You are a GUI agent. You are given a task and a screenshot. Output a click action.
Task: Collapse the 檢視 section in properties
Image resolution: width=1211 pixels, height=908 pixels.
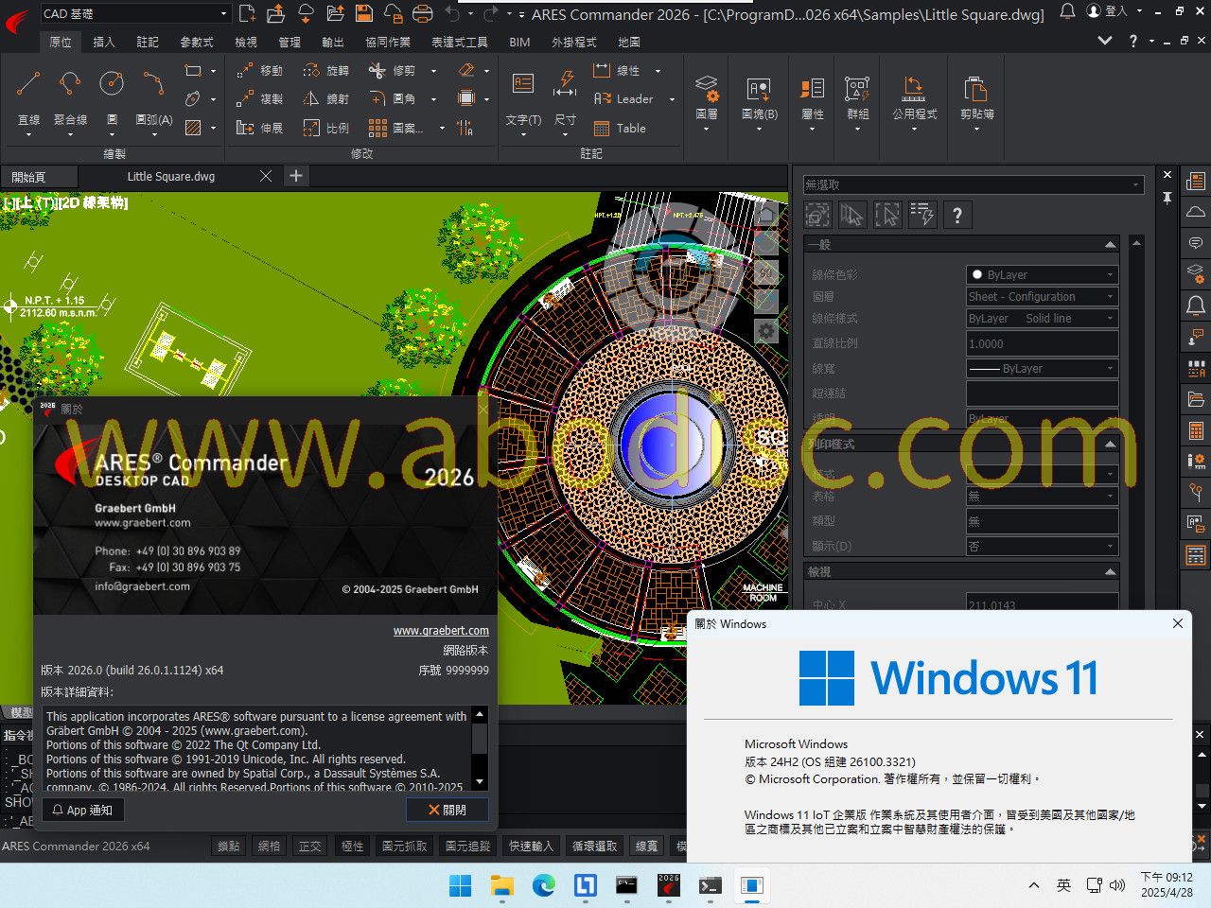(x=1110, y=572)
